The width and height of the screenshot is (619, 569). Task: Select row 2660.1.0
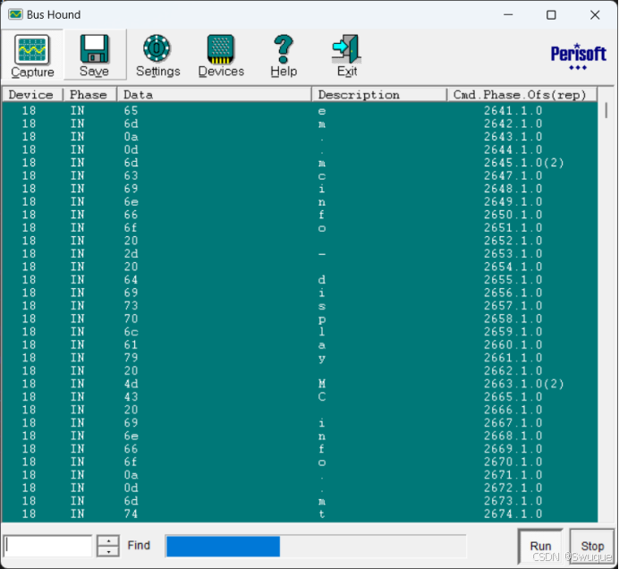point(300,344)
